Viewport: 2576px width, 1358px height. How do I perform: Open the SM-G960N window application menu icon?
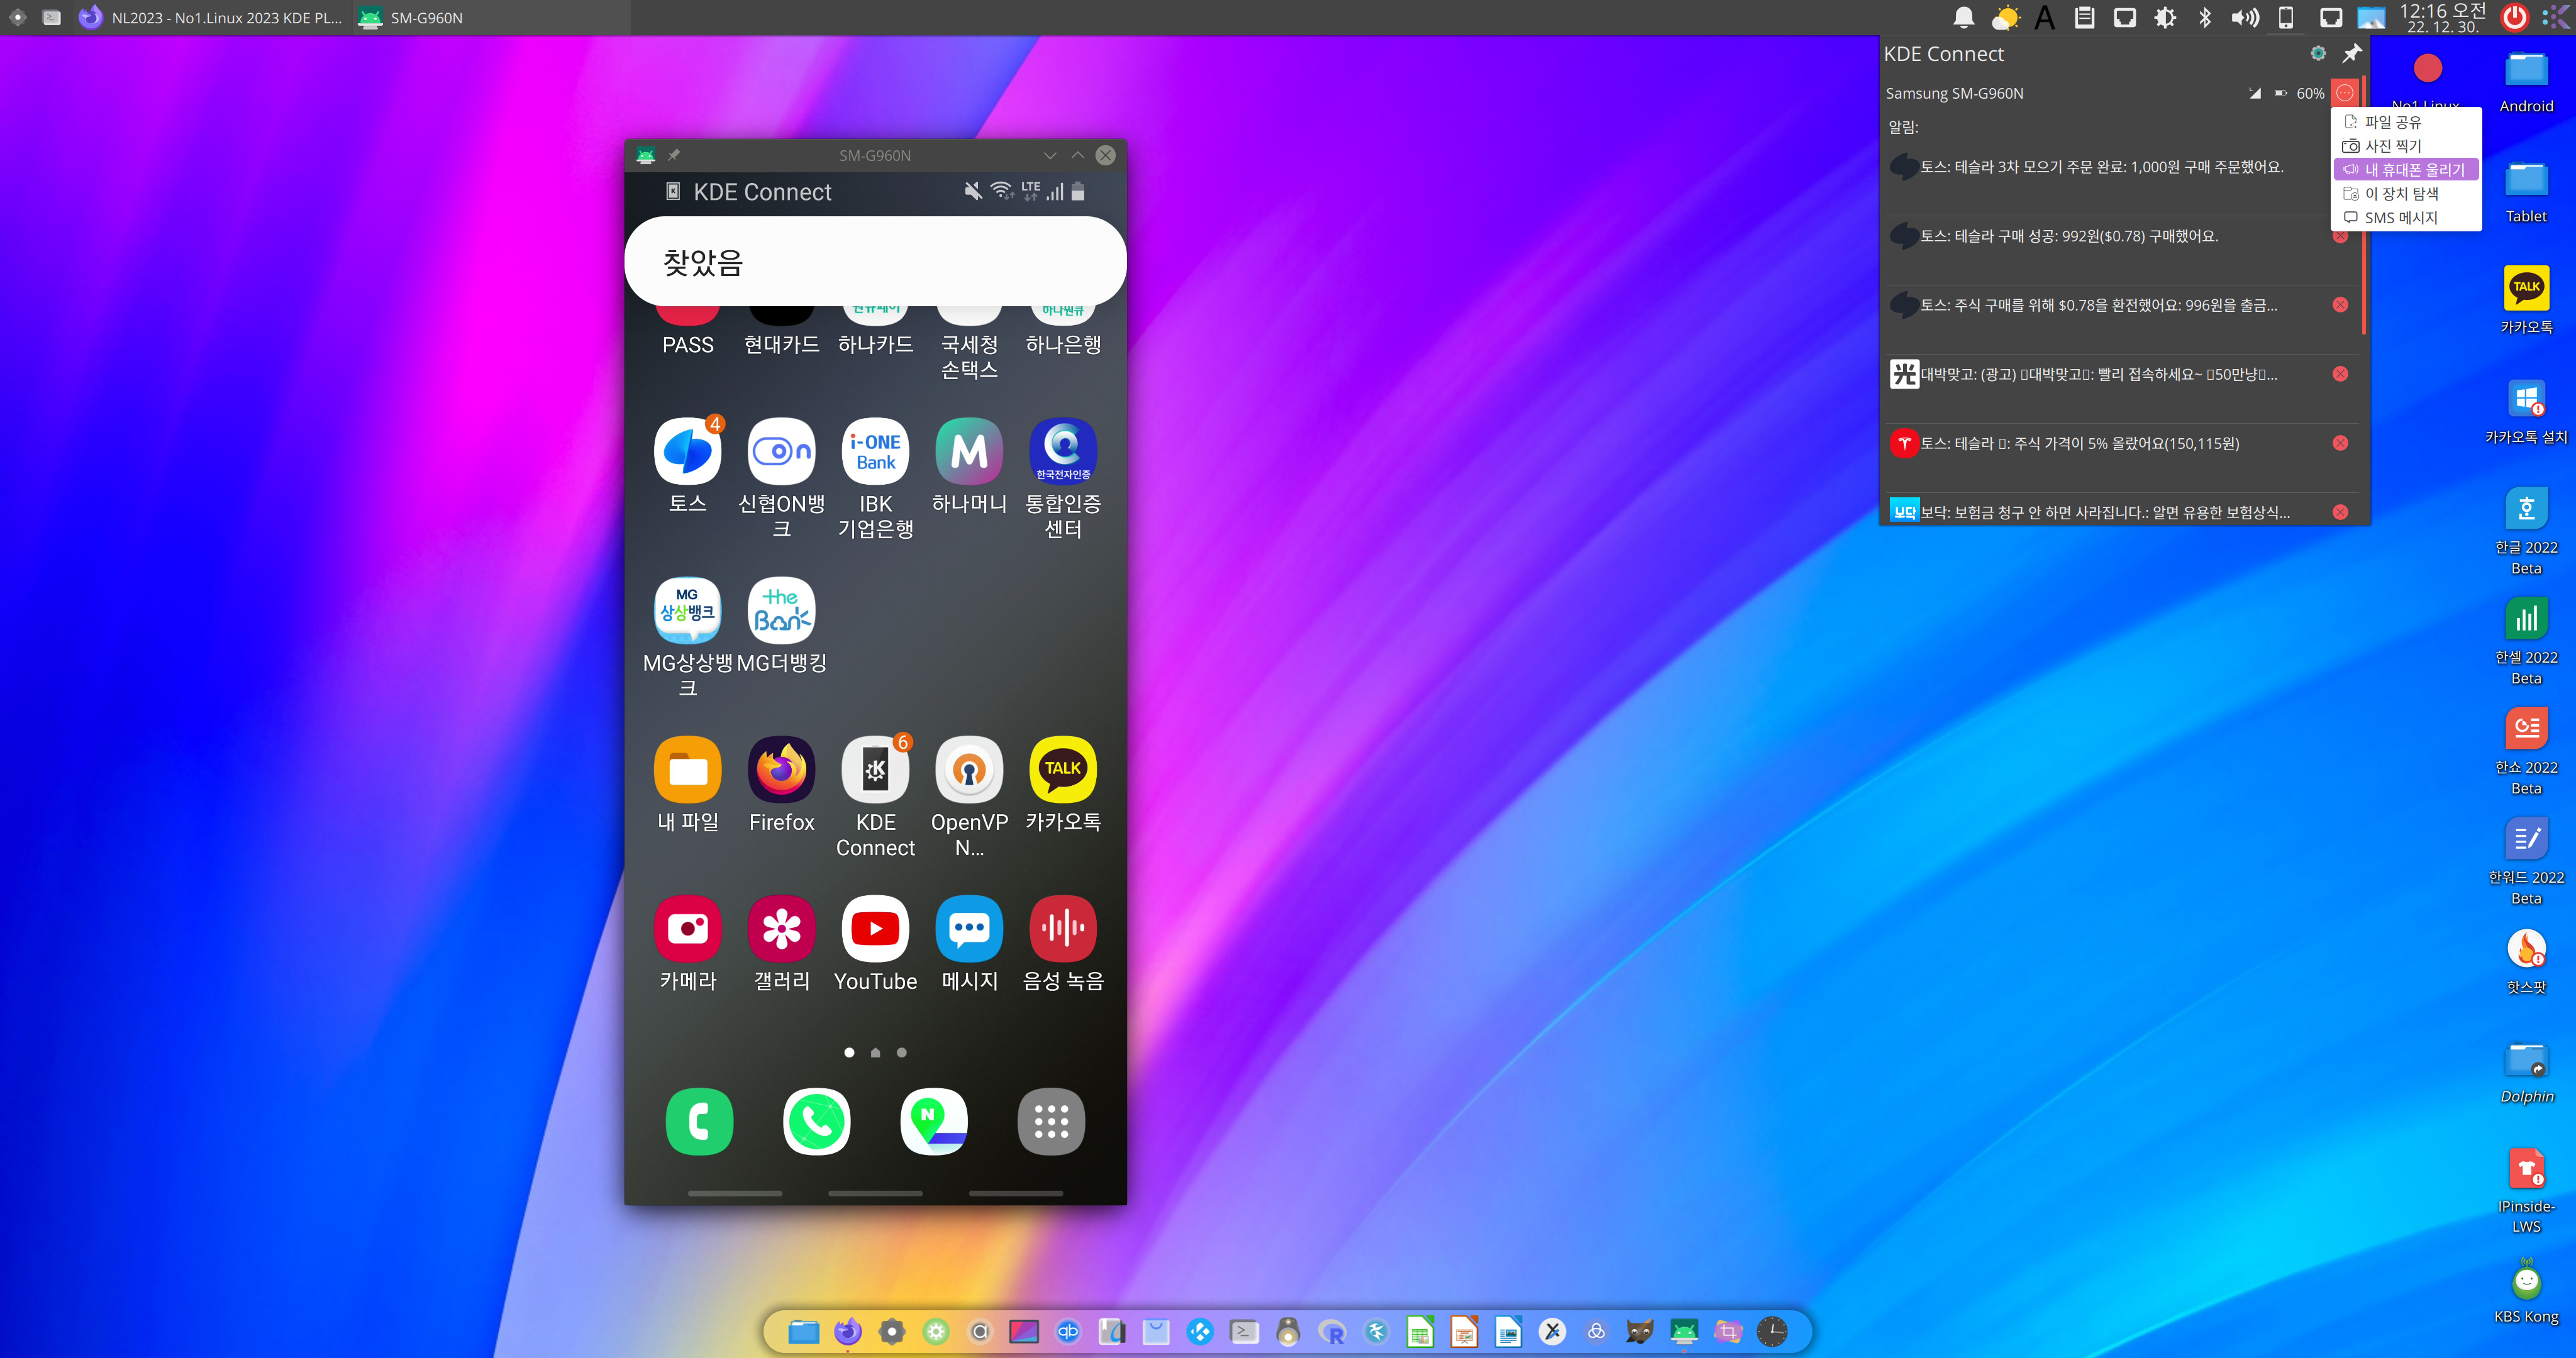[646, 155]
